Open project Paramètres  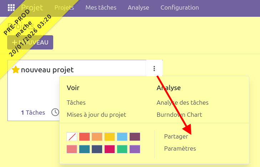[180, 148]
